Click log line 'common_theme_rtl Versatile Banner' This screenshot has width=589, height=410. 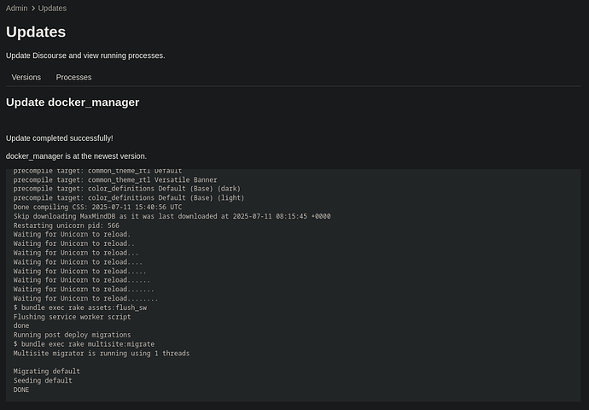pyautogui.click(x=115, y=179)
